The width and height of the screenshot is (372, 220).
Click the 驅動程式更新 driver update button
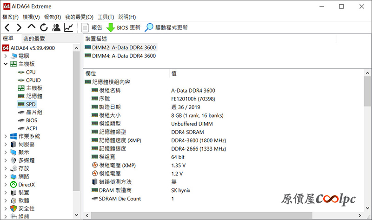tap(166, 27)
